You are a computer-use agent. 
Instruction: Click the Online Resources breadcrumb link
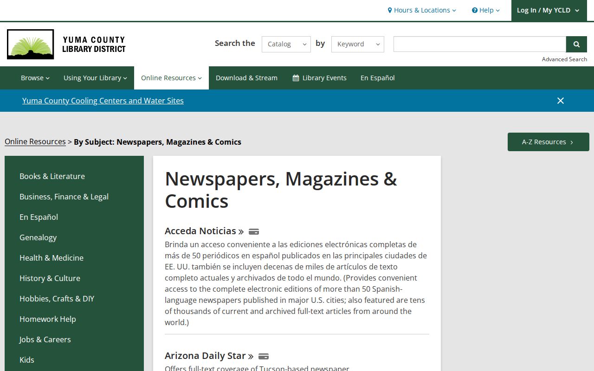coord(35,141)
